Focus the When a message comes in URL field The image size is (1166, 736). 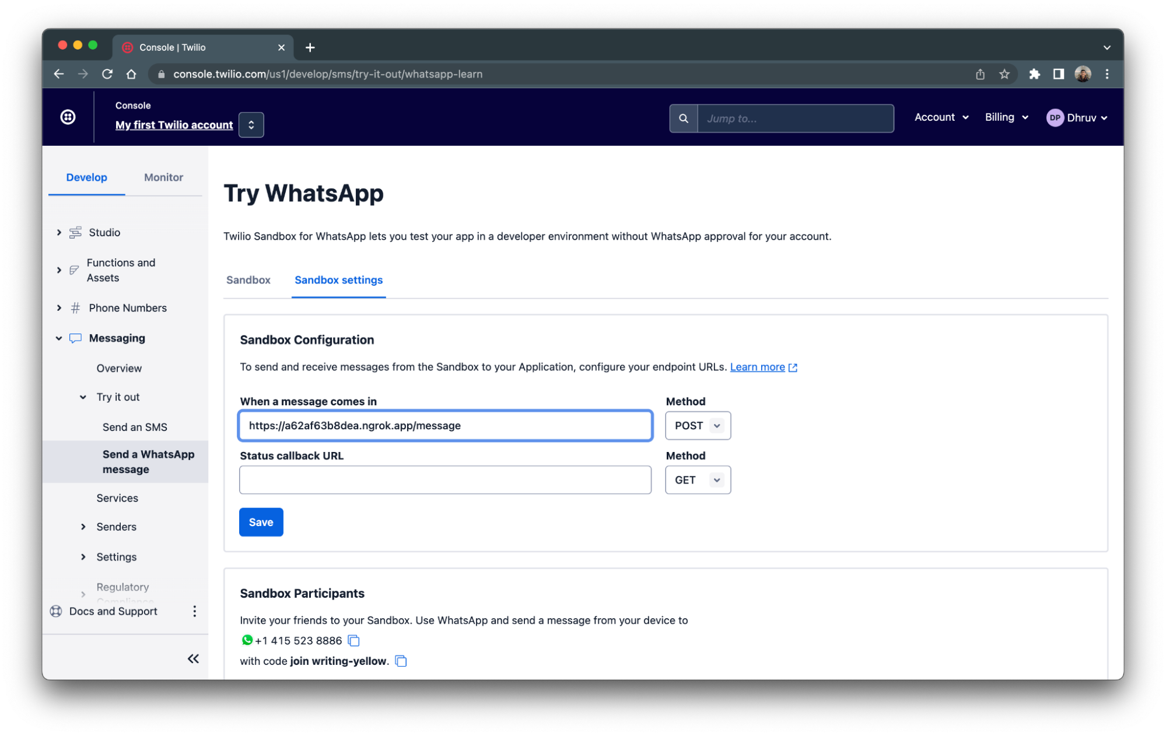pyautogui.click(x=445, y=426)
